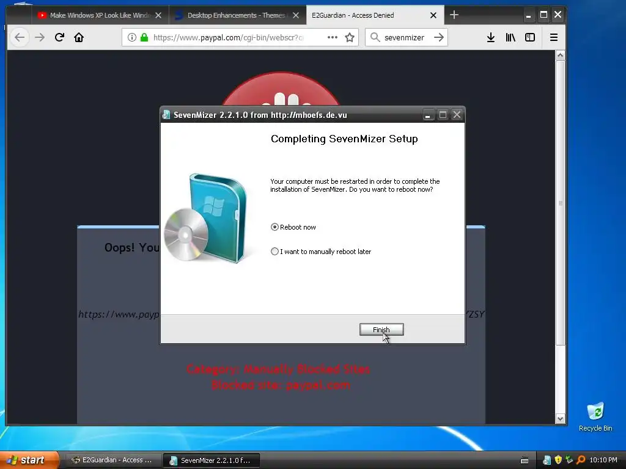Open the Windows start button

tap(29, 460)
